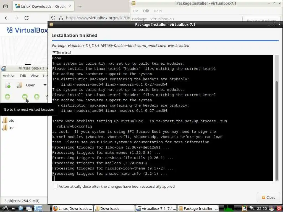Viewport: 283px width, 212px height.
Task: Click the virtualbox.org address bar
Action: click(98, 18)
